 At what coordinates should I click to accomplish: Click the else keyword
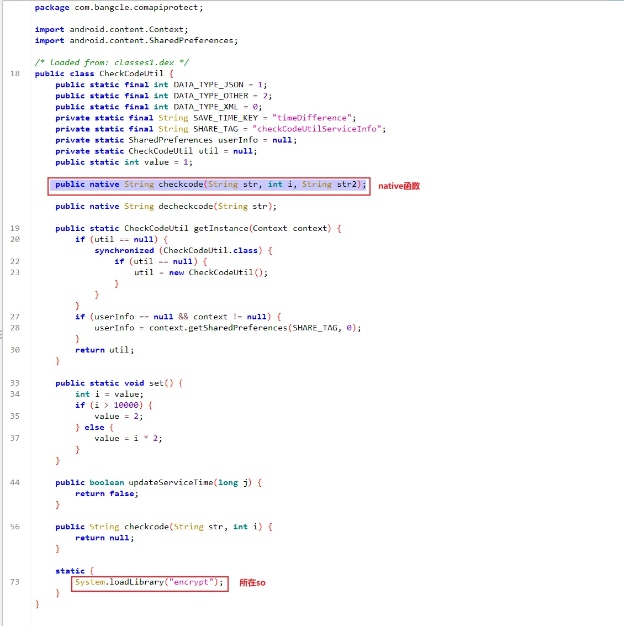[x=94, y=428]
